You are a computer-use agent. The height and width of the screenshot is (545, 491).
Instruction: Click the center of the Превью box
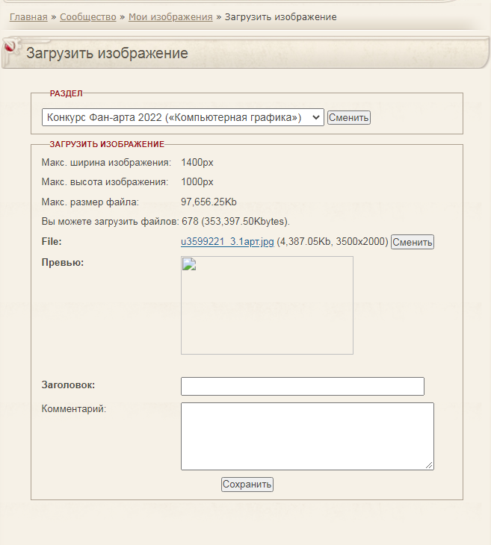[x=267, y=305]
